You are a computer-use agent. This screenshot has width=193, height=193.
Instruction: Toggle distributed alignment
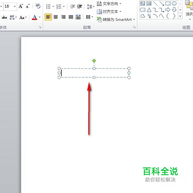pos(78,17)
